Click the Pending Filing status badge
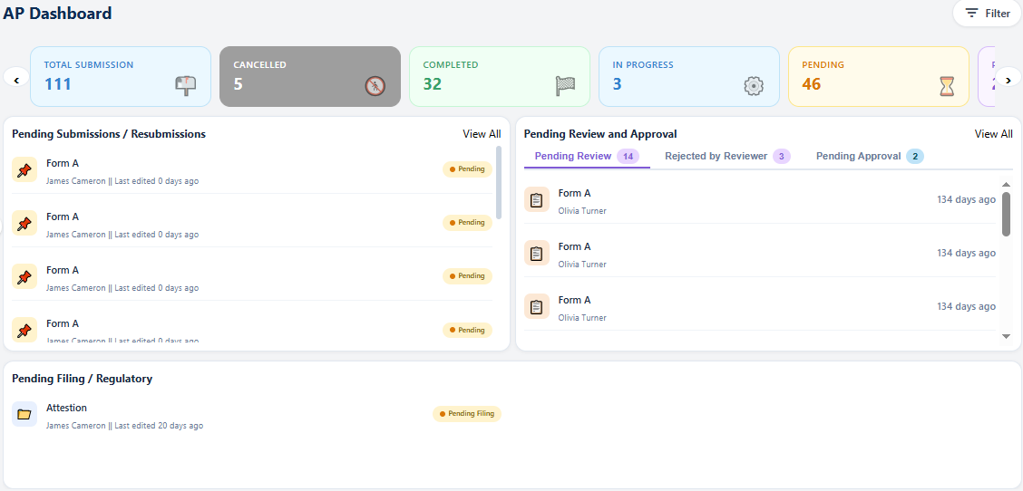The height and width of the screenshot is (491, 1023). (x=467, y=413)
